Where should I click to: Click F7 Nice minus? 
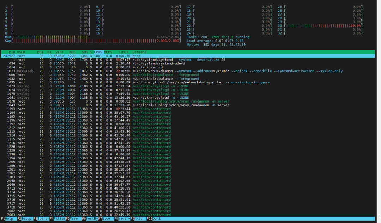coord(106,219)
